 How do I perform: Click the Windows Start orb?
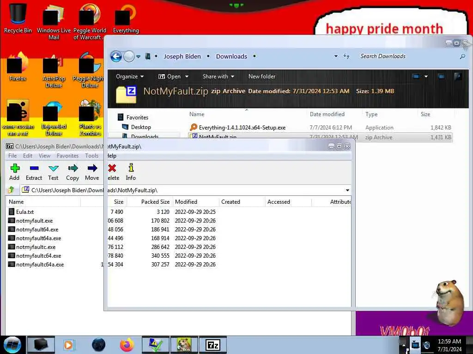12,345
